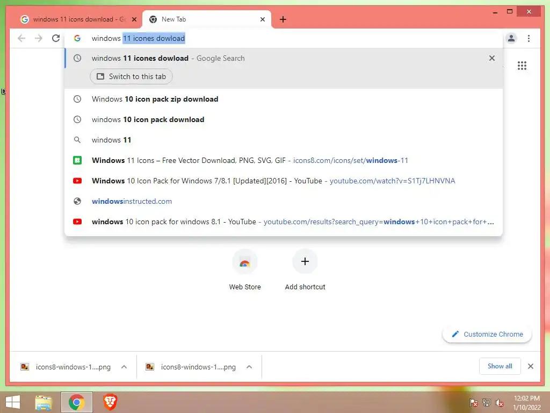
Task: Remove the 'windows 11 icones dowload' suggestion
Action: click(x=492, y=58)
